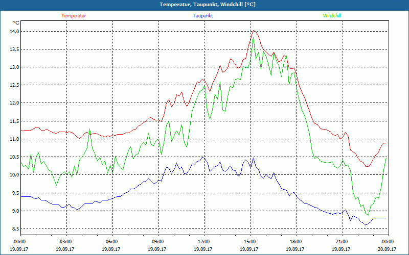The width and height of the screenshot is (409, 255).
Task: Click the 20.09.17 date label
Action: click(387, 249)
